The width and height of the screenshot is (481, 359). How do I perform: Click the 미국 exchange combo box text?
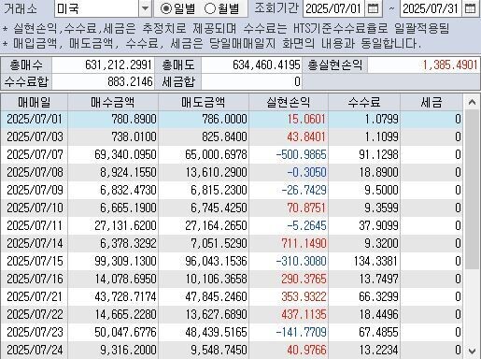pyautogui.click(x=96, y=8)
